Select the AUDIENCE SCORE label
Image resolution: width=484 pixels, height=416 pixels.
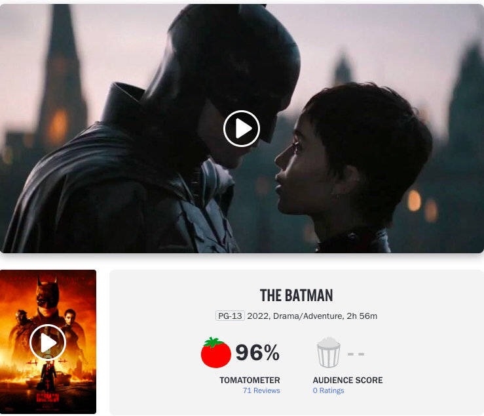click(348, 380)
